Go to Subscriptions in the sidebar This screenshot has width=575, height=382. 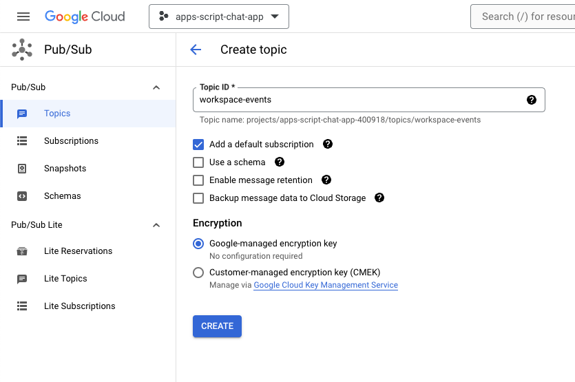71,141
